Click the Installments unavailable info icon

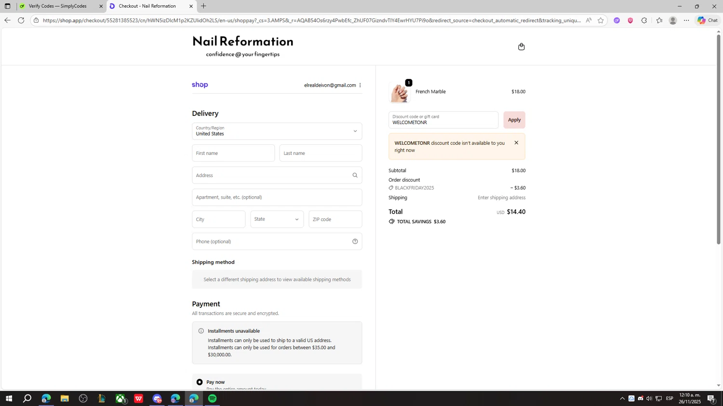point(201,331)
